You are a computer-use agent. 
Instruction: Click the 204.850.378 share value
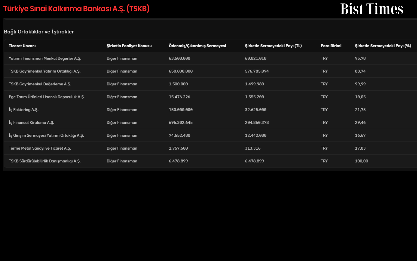click(257, 122)
